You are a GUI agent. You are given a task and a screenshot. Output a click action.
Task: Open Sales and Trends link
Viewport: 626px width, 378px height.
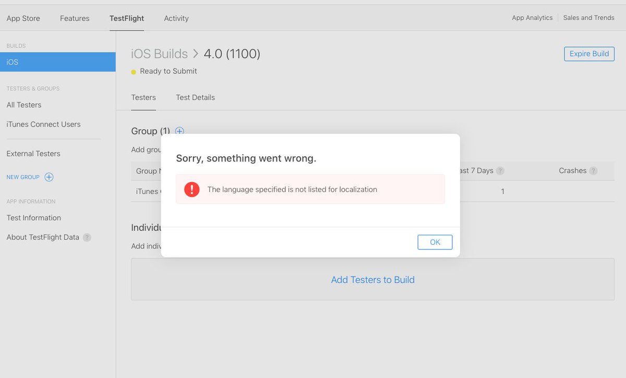click(x=589, y=18)
